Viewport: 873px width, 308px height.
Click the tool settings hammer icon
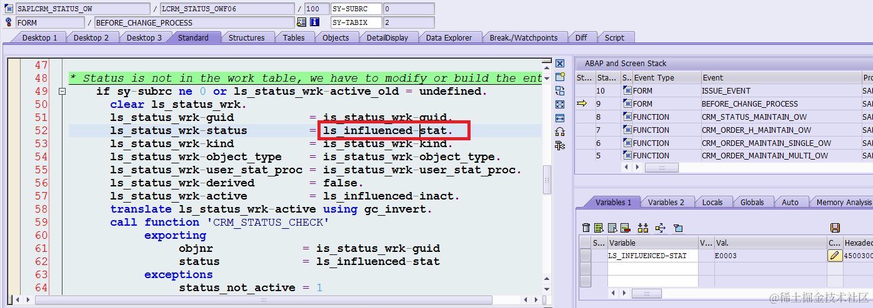tap(560, 145)
